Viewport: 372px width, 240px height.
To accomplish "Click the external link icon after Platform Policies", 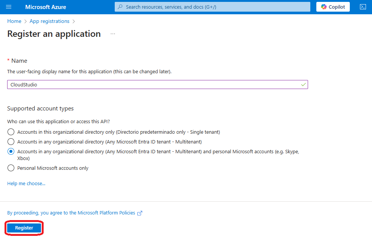I will point(140,213).
